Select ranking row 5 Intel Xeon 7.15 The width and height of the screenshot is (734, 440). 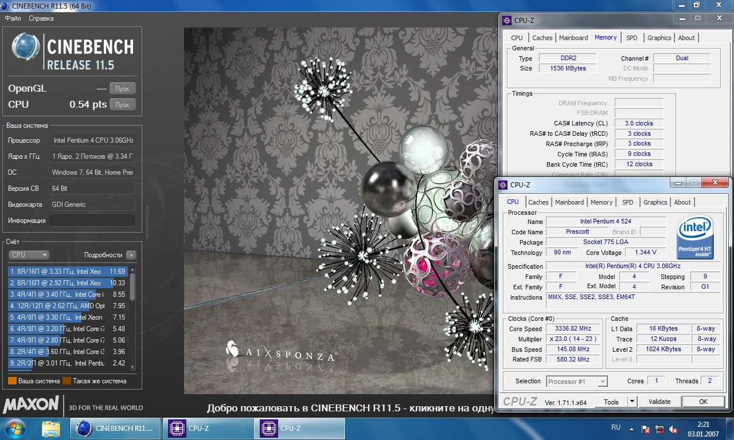pyautogui.click(x=68, y=317)
